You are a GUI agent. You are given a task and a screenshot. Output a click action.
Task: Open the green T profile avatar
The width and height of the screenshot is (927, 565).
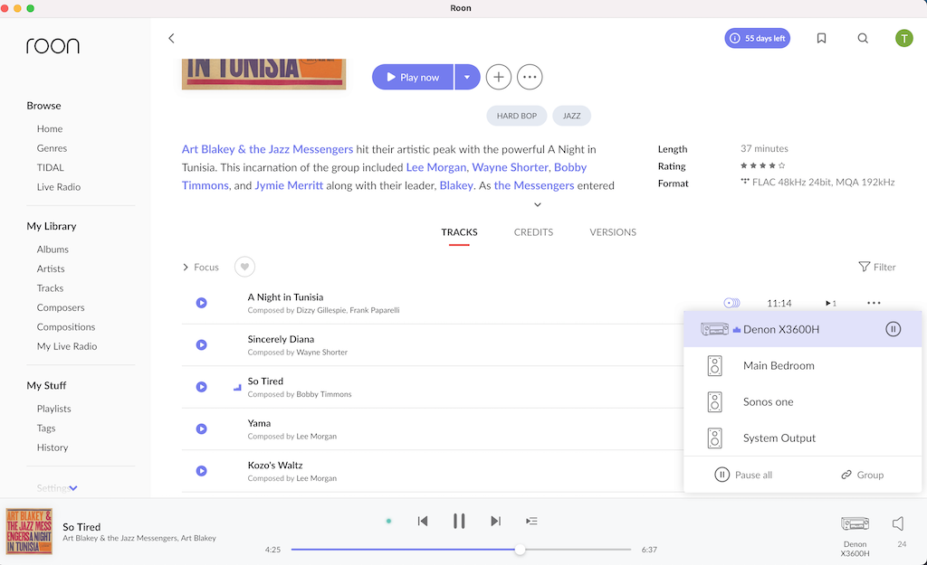pos(903,38)
